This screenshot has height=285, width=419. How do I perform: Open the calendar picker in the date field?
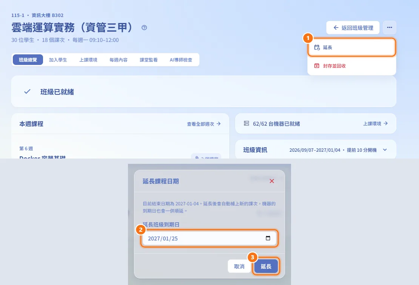click(x=268, y=238)
